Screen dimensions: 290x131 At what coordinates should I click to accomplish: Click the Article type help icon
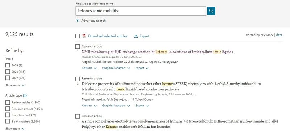25,95
